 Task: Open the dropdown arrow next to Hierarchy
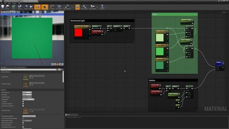coord(105,7)
